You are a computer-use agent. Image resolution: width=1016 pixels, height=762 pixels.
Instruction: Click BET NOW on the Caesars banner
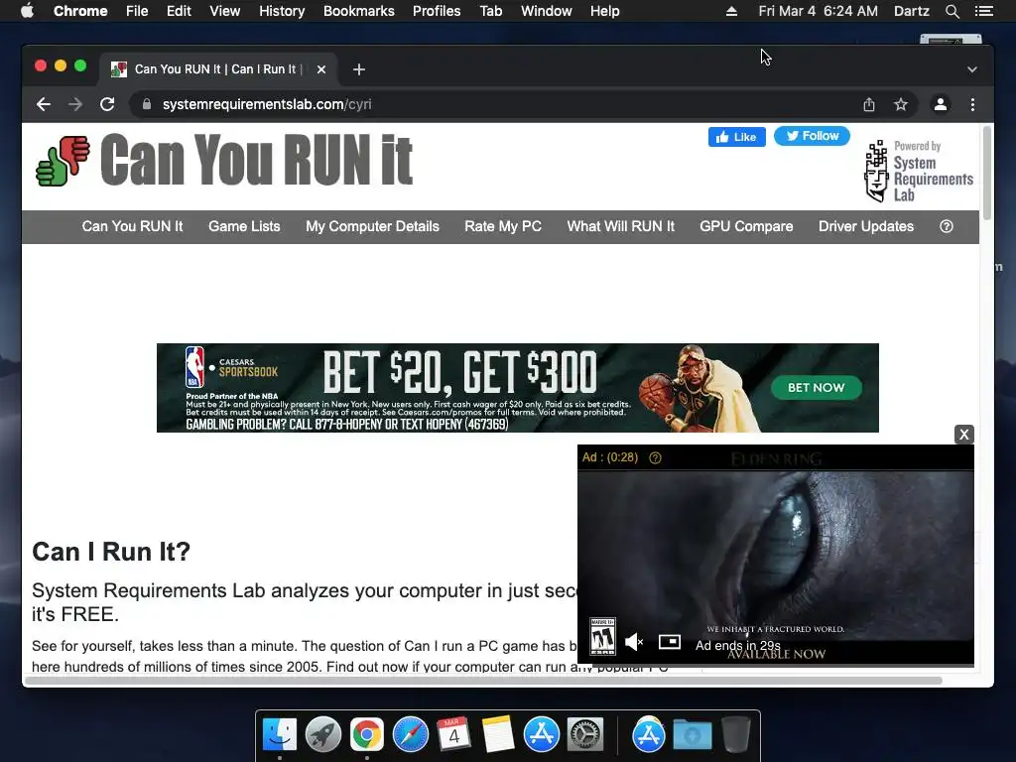pyautogui.click(x=817, y=388)
